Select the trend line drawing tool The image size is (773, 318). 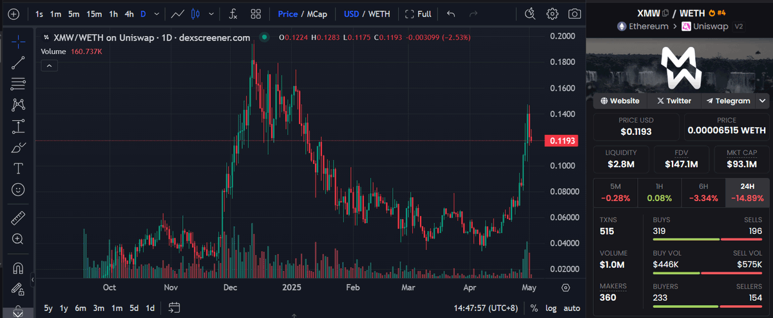[18, 62]
